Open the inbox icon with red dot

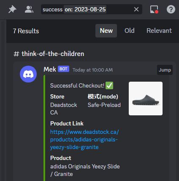tap(154, 9)
